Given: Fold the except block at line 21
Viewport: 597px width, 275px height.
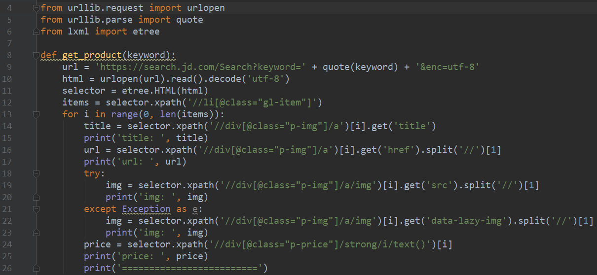Looking at the screenshot, I should pos(36,209).
